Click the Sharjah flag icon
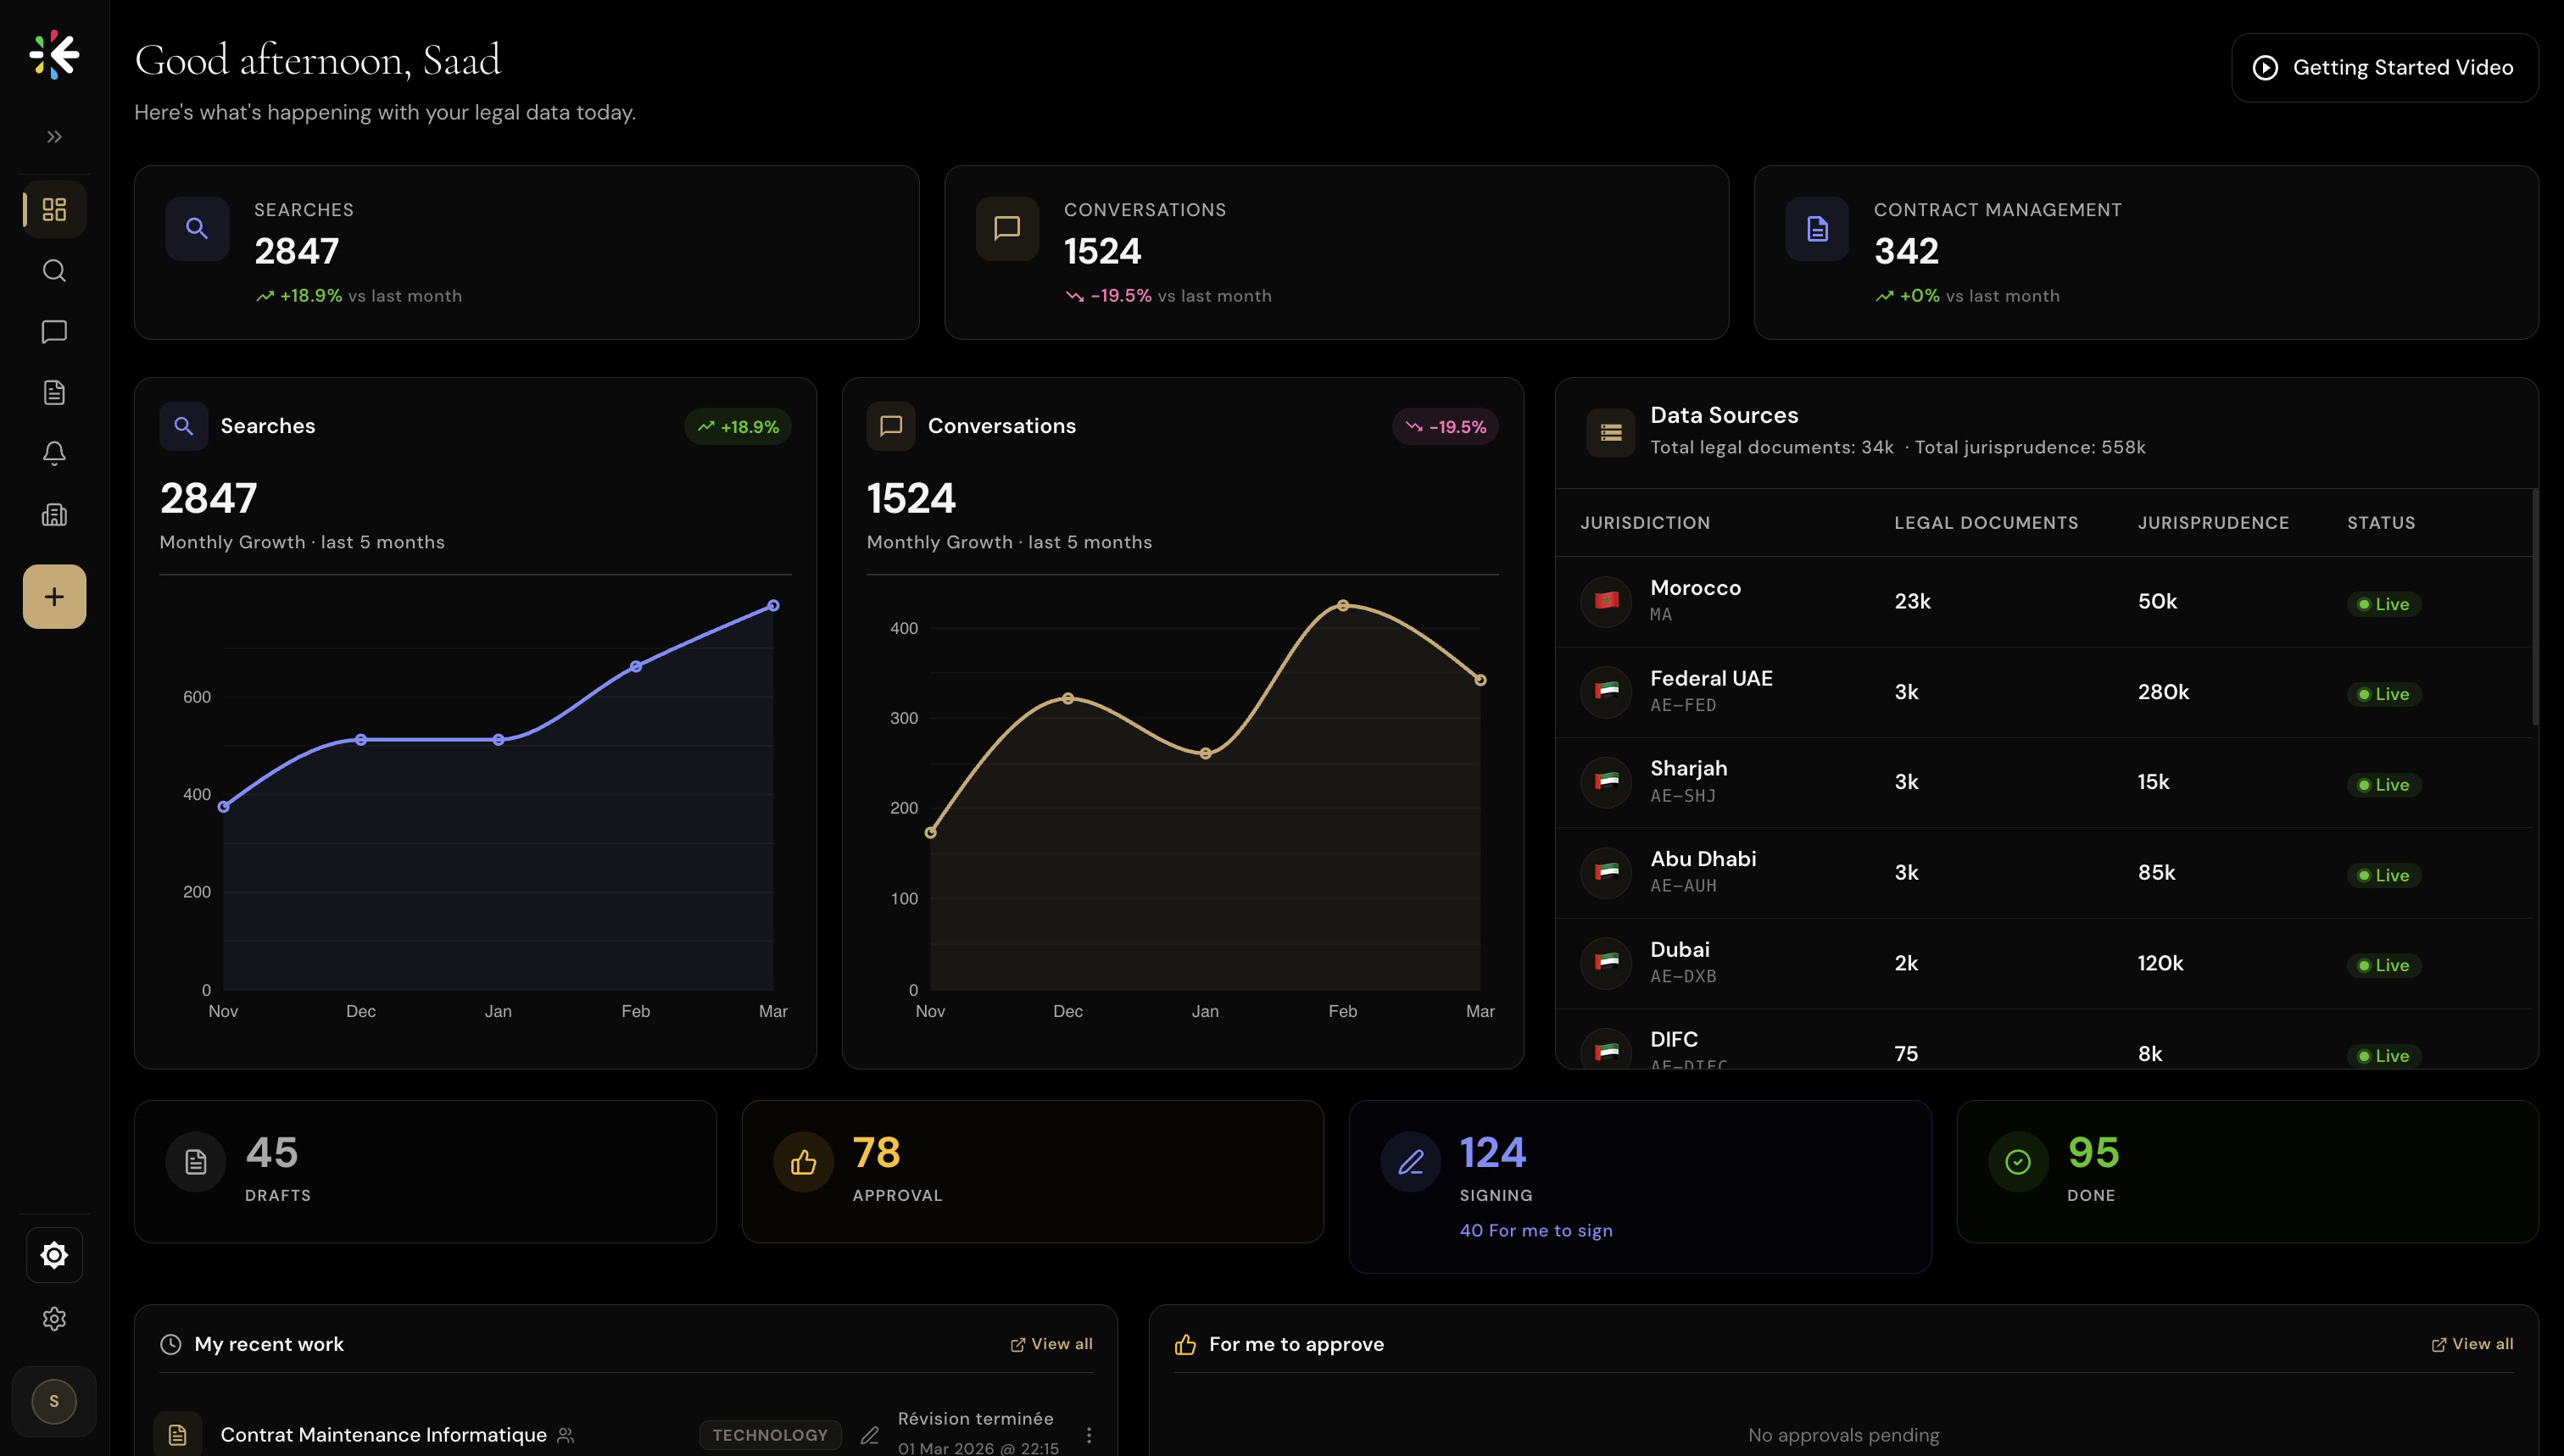This screenshot has width=2564, height=1456. click(1607, 782)
